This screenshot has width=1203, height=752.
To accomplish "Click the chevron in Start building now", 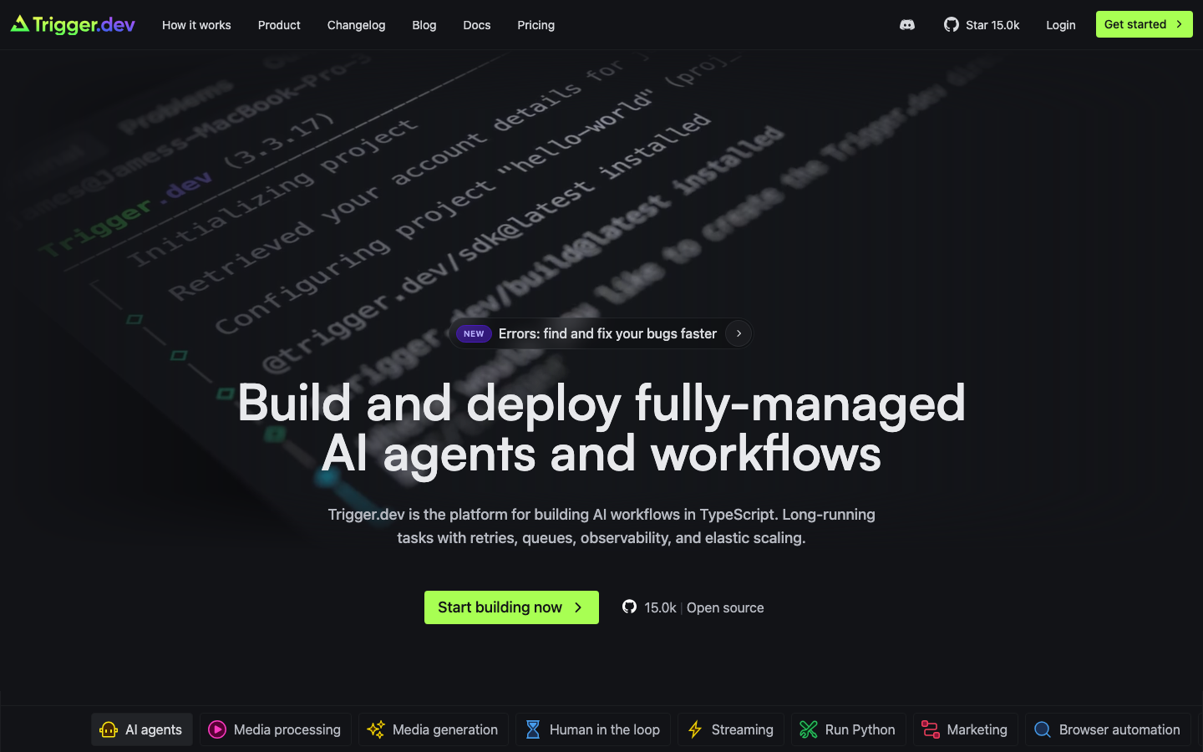I will (578, 607).
